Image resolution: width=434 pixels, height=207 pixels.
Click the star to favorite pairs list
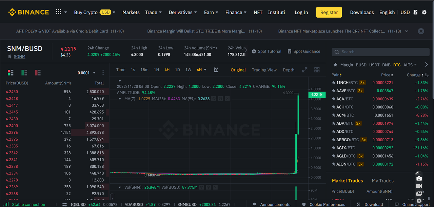335,65
